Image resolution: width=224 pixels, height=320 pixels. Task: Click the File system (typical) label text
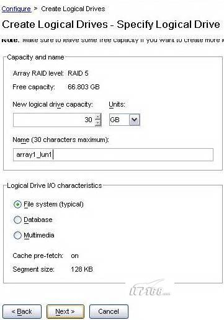point(53,205)
